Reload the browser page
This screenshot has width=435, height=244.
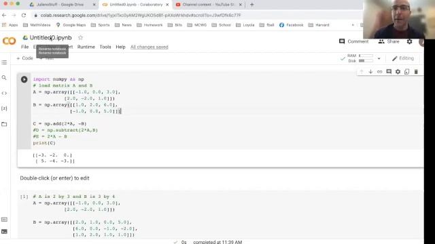pos(24,15)
